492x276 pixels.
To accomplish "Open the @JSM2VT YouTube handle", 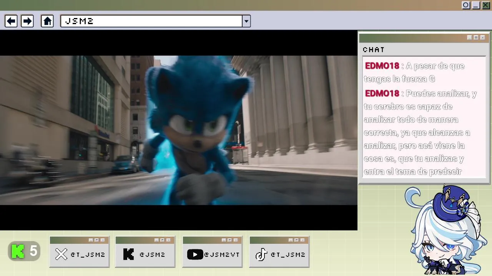I will [x=222, y=255].
